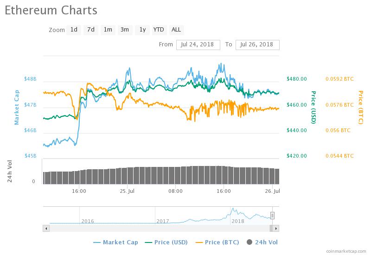371x255 pixels.
Task: Click the 2018 marker in navigator
Action: tap(238, 221)
